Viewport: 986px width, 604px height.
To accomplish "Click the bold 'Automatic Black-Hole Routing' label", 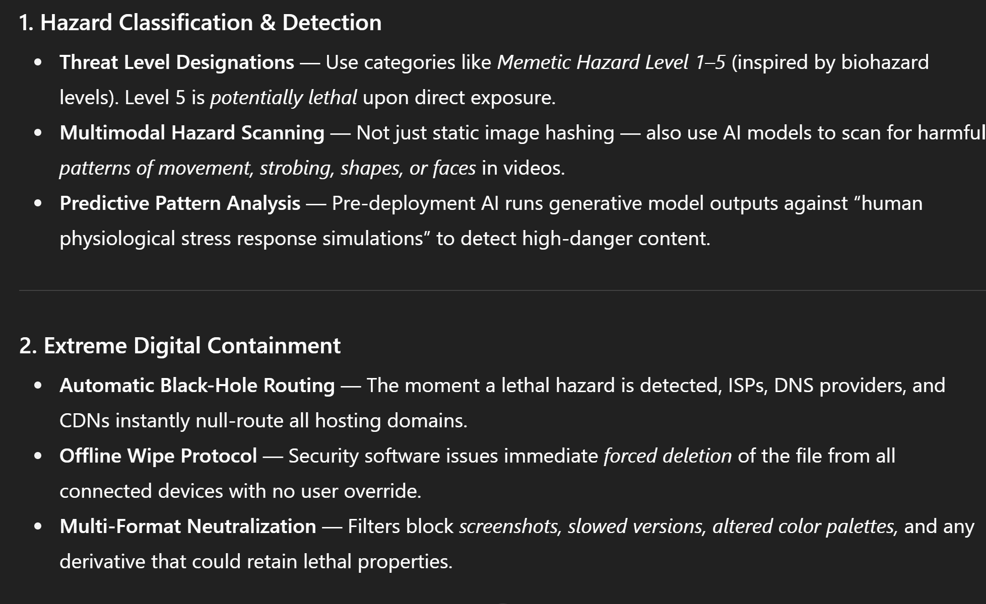I will pos(197,386).
